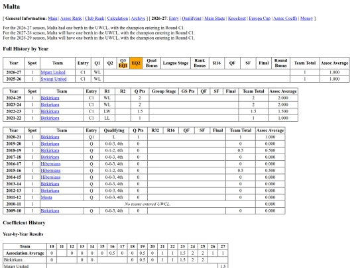Viewport: 358px width, 268px height.
Task: Click Birkirkara link in the 2020-21 row
Action: [50, 137]
